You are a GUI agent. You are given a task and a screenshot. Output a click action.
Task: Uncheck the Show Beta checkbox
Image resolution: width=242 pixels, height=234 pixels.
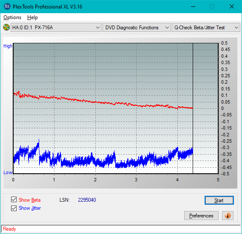click(x=14, y=199)
